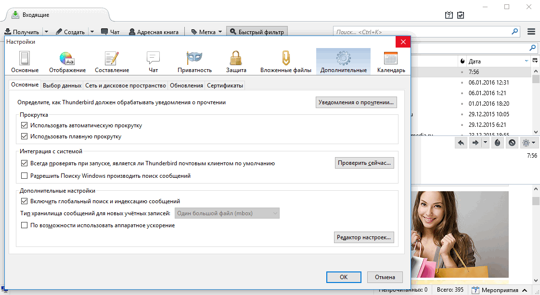Open the gear menu in message header
540x295 pixels.
tap(528, 143)
